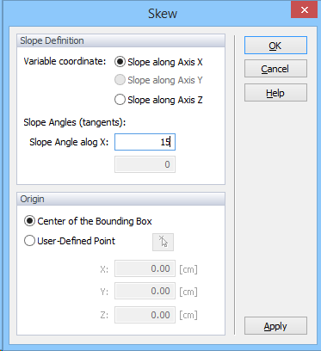Click the disabled second slope angle field
This screenshot has width=321, height=351.
pyautogui.click(x=145, y=164)
